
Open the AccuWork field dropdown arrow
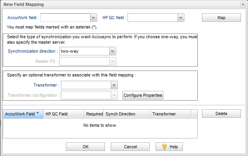pos(94,18)
